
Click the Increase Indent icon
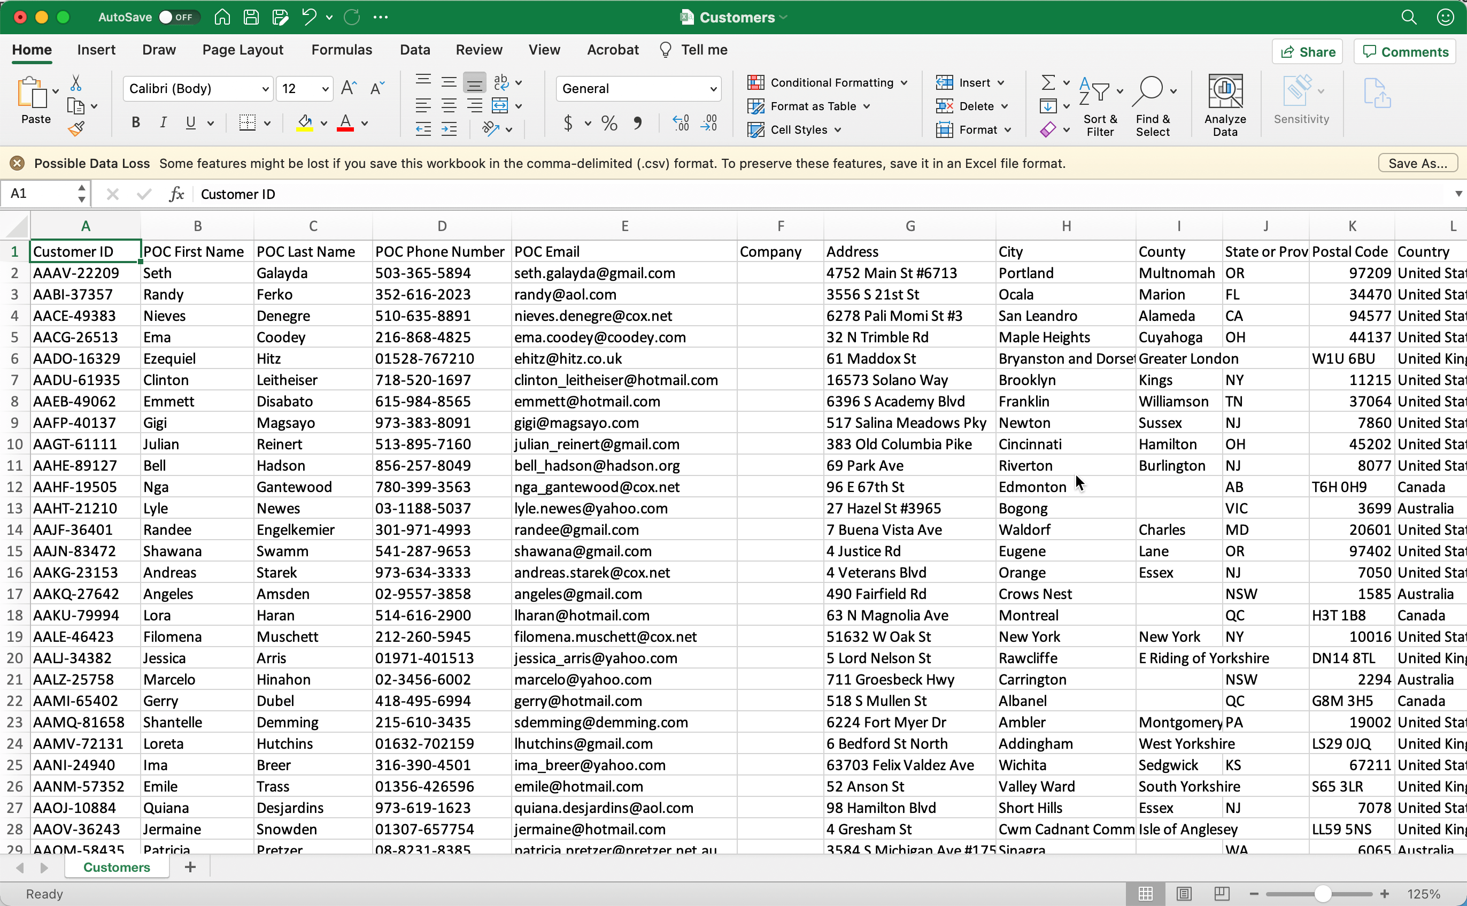point(449,129)
